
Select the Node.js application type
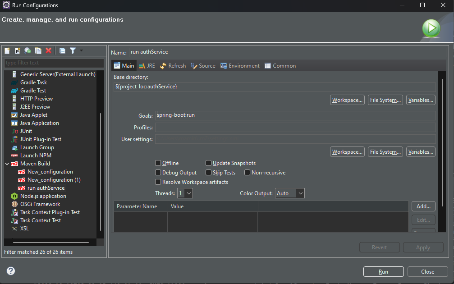point(43,196)
